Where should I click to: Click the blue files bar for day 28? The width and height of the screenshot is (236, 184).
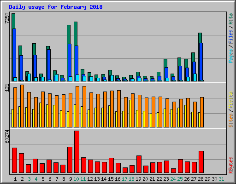pos(201,62)
